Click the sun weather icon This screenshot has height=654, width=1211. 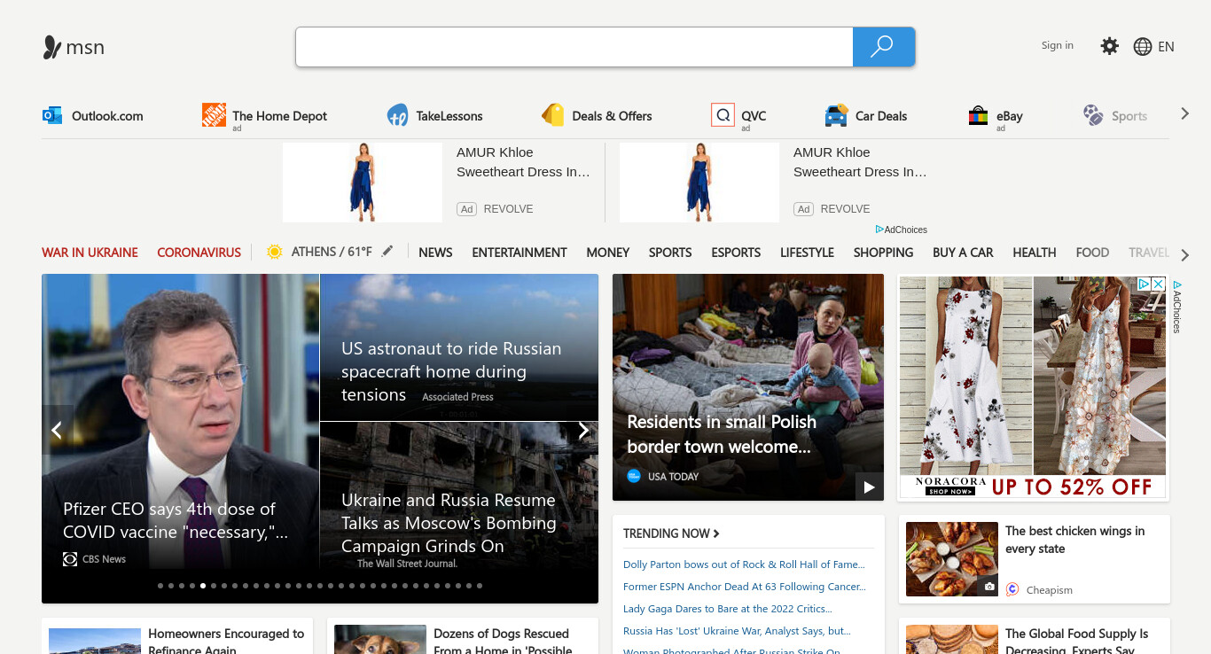tap(274, 252)
